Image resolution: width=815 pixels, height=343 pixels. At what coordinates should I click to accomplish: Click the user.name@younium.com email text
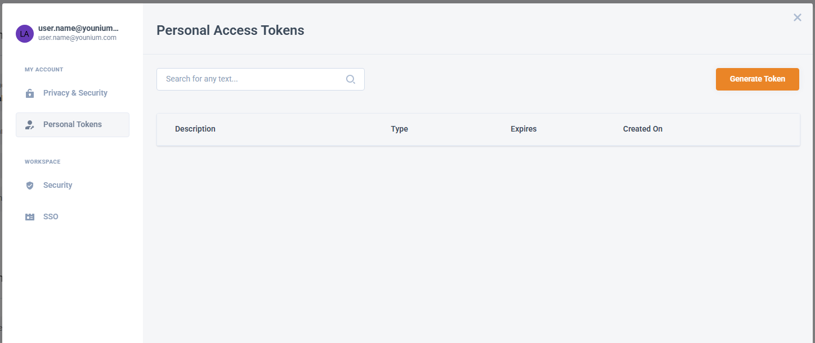pos(77,38)
